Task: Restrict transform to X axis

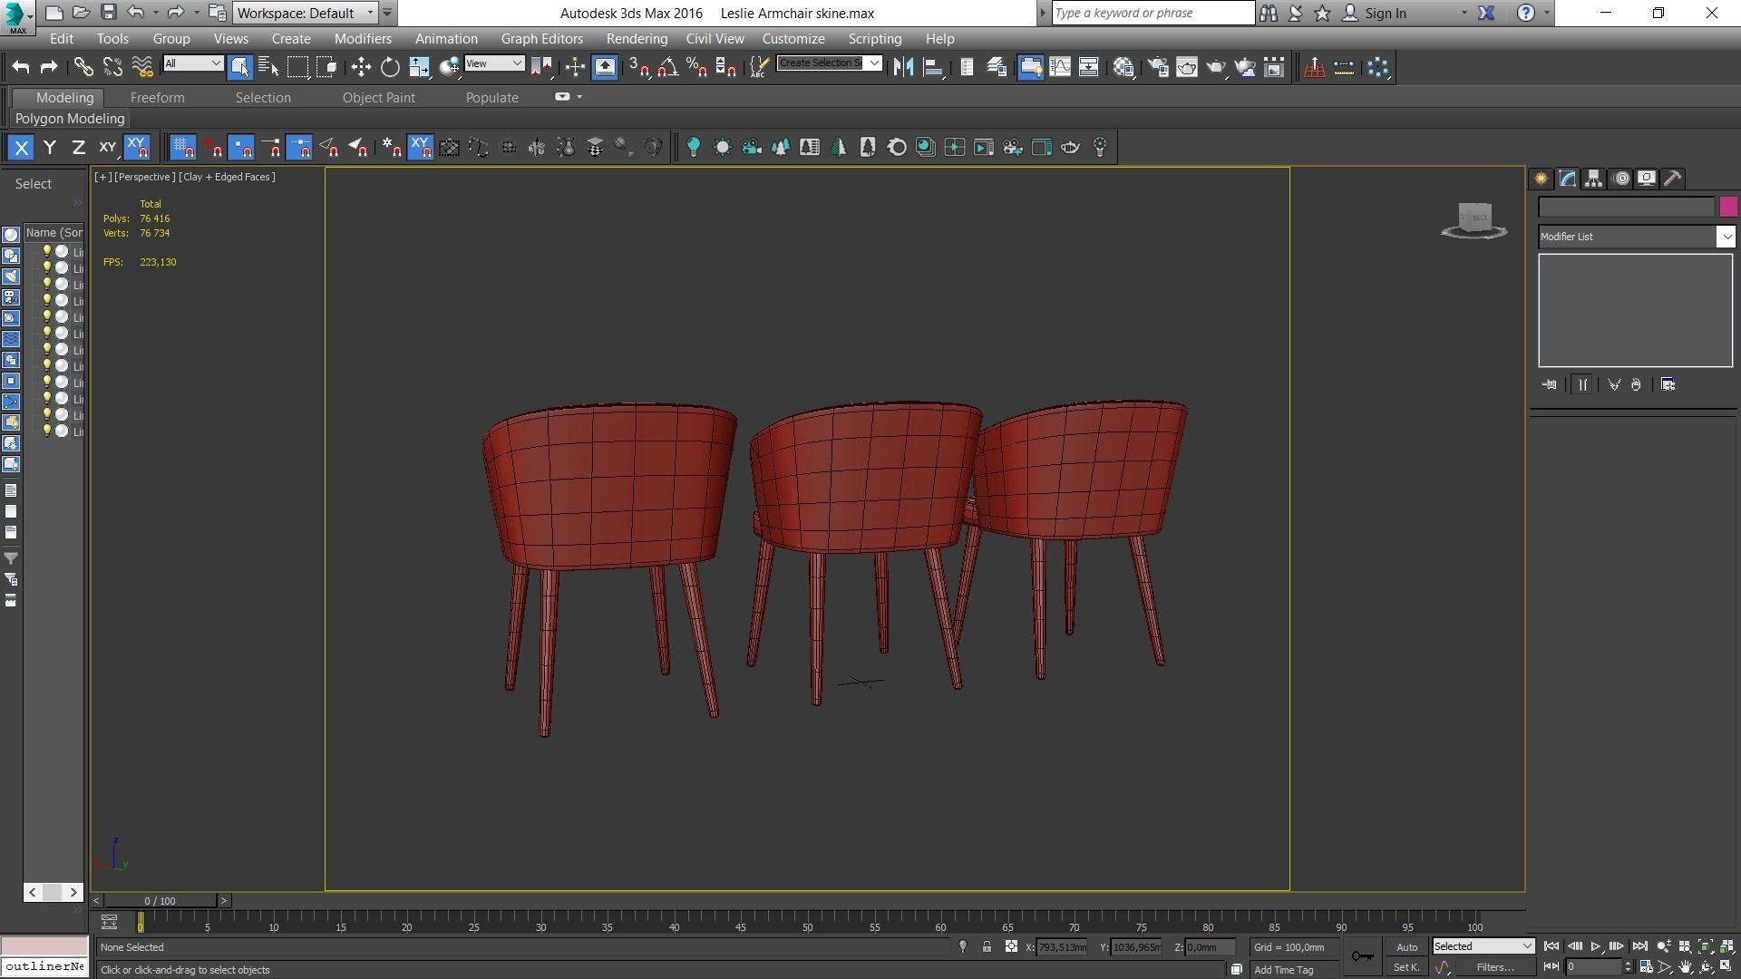Action: pyautogui.click(x=21, y=147)
